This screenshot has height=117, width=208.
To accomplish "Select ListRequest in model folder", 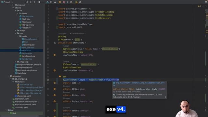I will pos(29,45).
